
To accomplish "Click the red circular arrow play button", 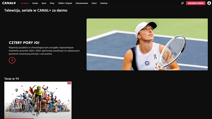I will click(12, 60).
